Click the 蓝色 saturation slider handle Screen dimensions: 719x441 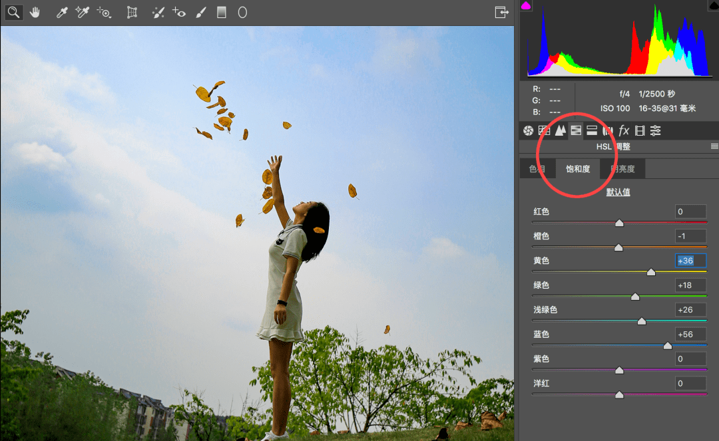(668, 346)
